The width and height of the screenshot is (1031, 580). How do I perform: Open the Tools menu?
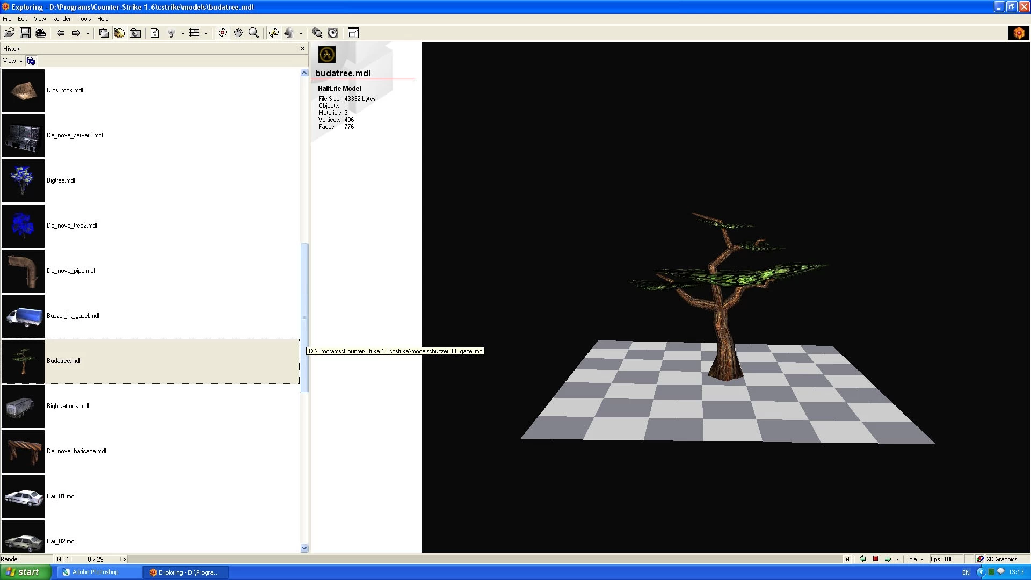point(84,19)
